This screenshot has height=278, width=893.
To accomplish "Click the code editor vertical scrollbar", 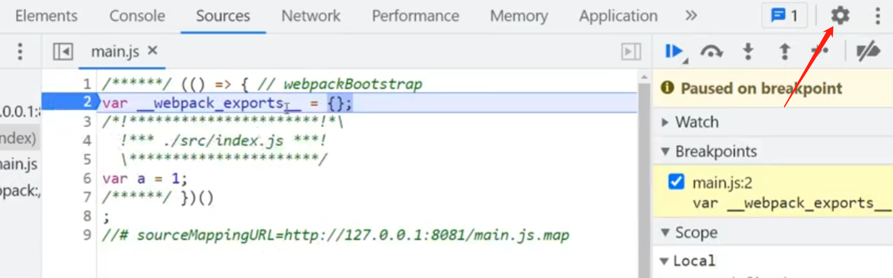I will click(643, 174).
